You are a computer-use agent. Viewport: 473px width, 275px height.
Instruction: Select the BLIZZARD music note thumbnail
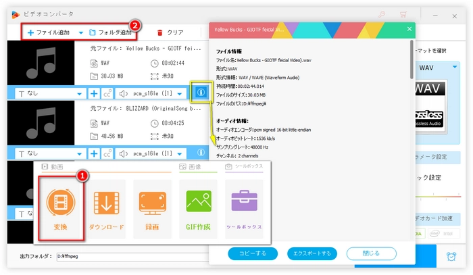click(41, 123)
